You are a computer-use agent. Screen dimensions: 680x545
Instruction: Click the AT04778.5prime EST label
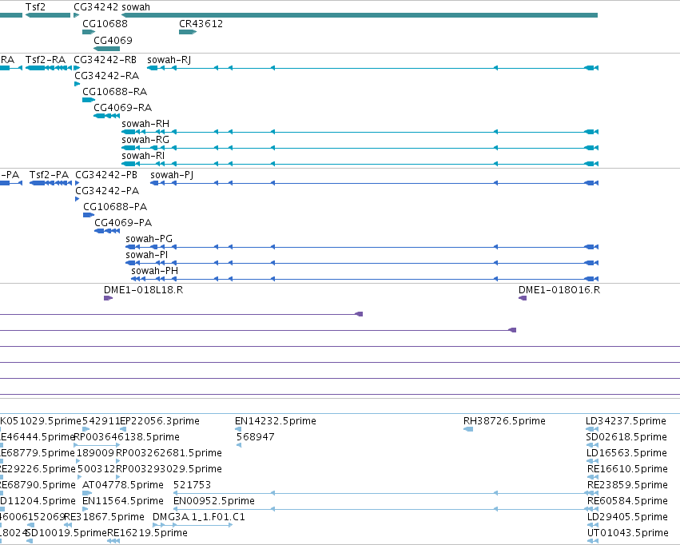[x=123, y=485]
